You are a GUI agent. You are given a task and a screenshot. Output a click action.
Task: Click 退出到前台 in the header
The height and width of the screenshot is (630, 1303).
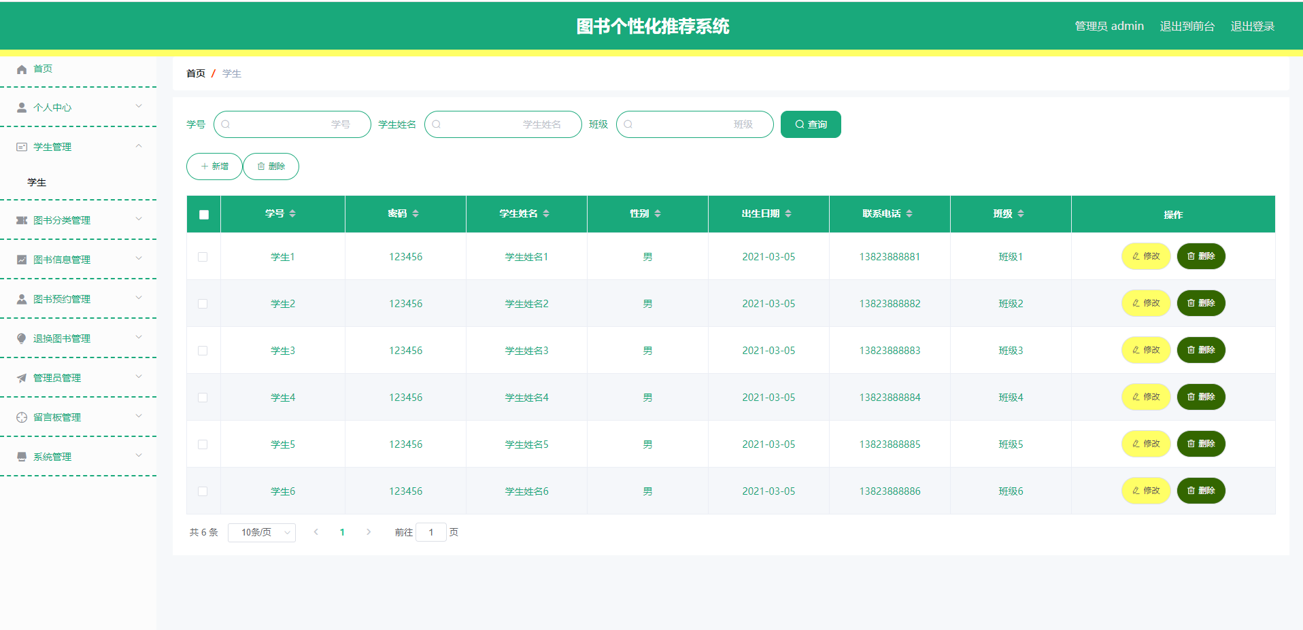1187,26
